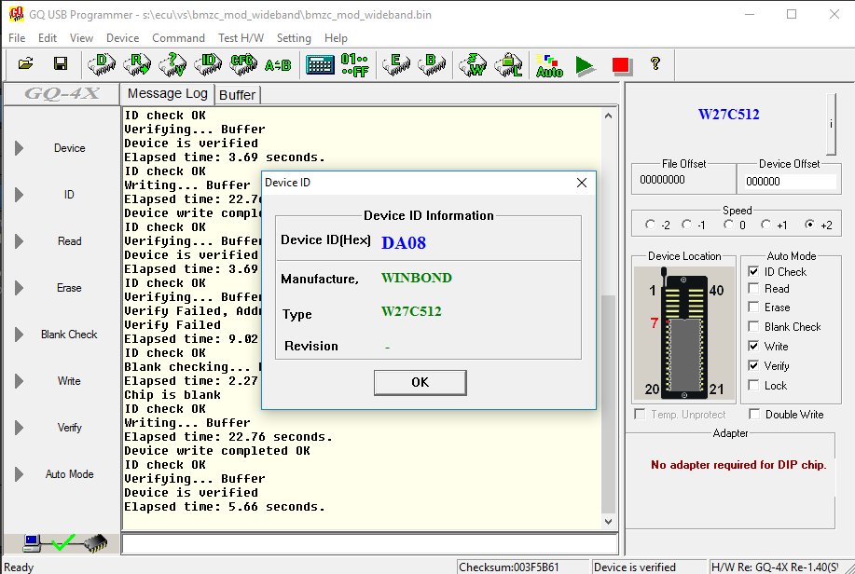
Task: Open the Test H/W menu
Action: [241, 37]
